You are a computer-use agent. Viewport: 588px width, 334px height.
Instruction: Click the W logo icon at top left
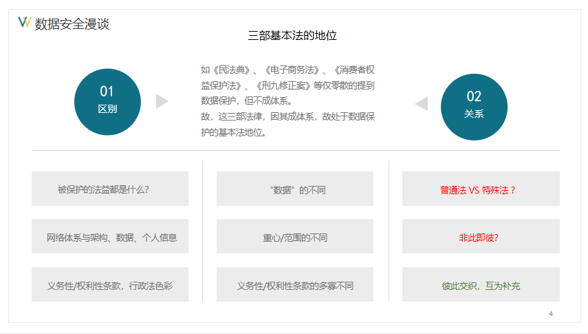coord(24,23)
